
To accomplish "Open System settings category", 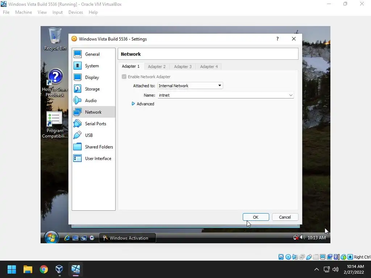I will pos(93,66).
